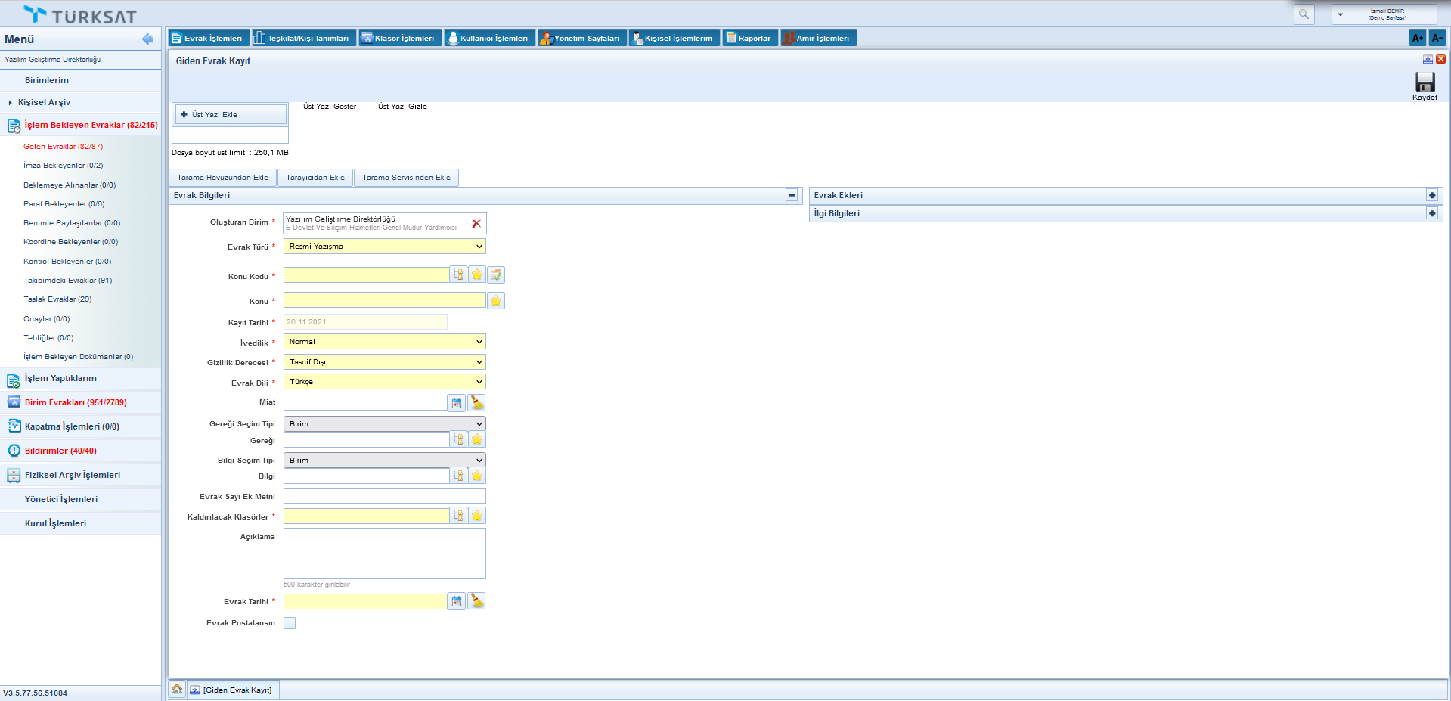Expand the Evrak Ekleri panel
Screen dimensions: 1451x701
pyautogui.click(x=1432, y=195)
